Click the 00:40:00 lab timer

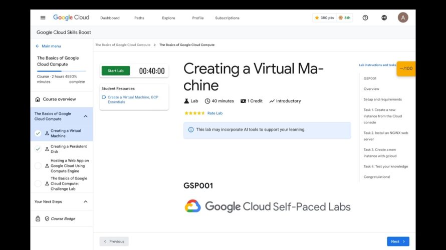click(152, 71)
